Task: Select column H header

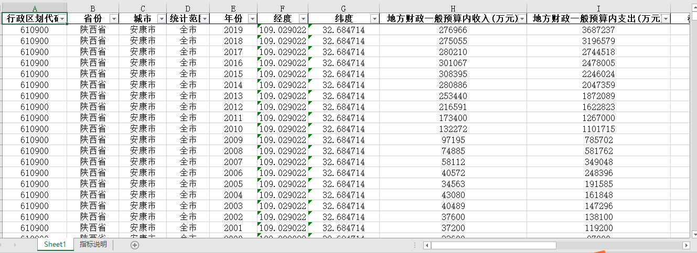Action: 453,8
